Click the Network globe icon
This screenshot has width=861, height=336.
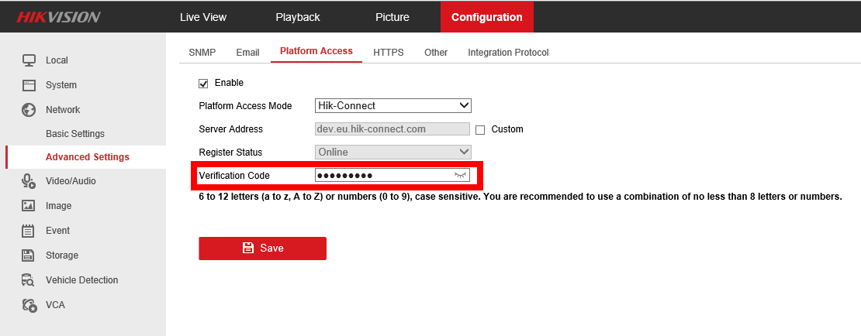pyautogui.click(x=29, y=110)
